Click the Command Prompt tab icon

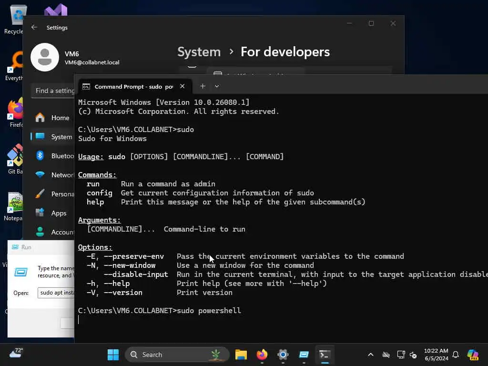[x=86, y=87]
